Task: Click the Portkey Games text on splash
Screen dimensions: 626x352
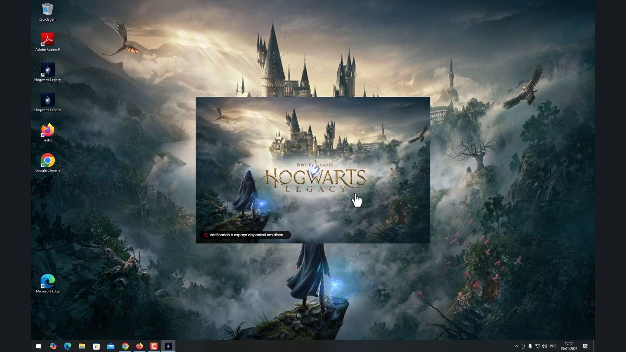Action: pyautogui.click(x=315, y=165)
